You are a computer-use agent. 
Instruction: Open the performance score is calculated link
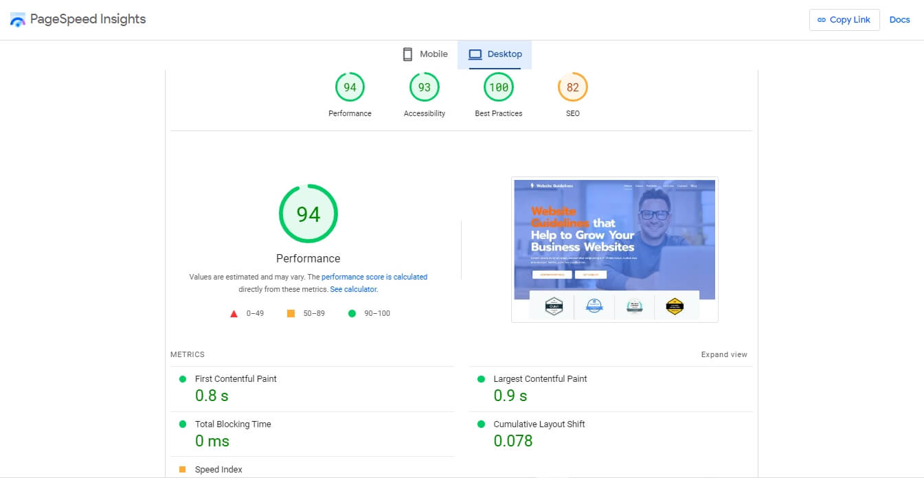(374, 277)
